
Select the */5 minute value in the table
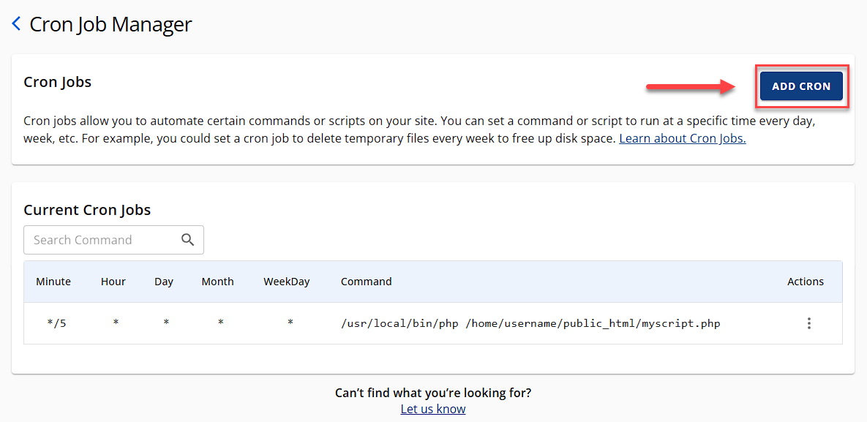pos(56,323)
